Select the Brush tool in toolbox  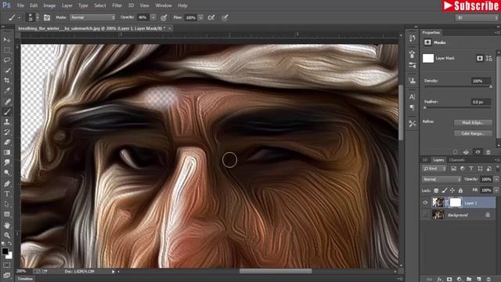pos(7,112)
